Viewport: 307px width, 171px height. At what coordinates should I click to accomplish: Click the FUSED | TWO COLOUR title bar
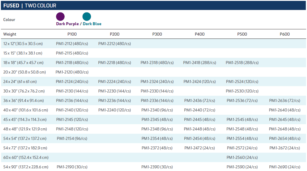point(30,6)
